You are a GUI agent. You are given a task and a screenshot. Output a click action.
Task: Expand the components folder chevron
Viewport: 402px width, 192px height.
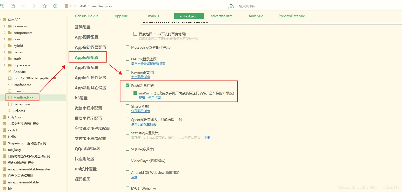coord(5,33)
